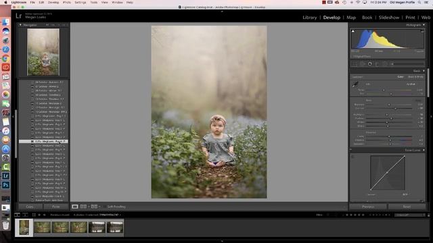Select the Graduated Filter tool

[378, 64]
